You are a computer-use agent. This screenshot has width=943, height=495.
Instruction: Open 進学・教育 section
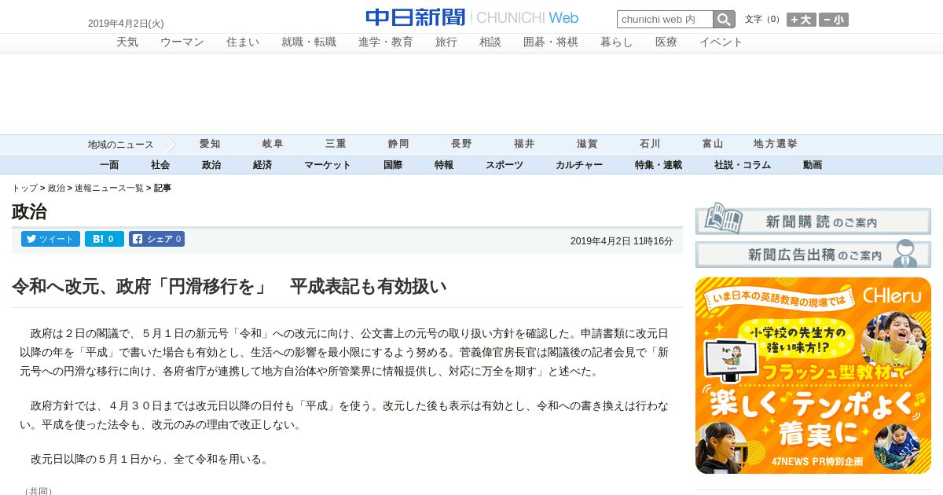pyautogui.click(x=386, y=42)
